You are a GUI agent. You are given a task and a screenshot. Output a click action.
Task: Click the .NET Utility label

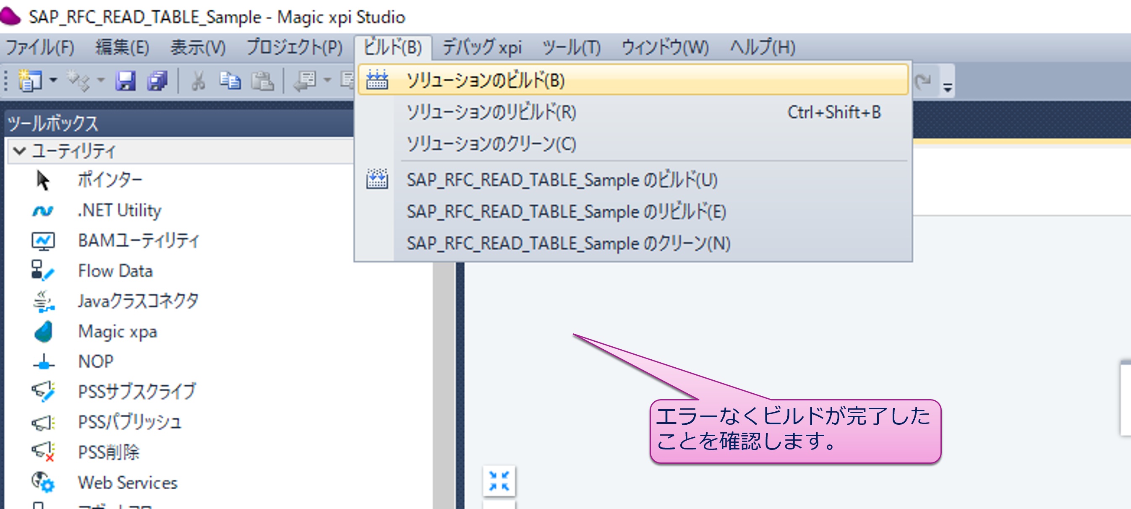pyautogui.click(x=120, y=210)
